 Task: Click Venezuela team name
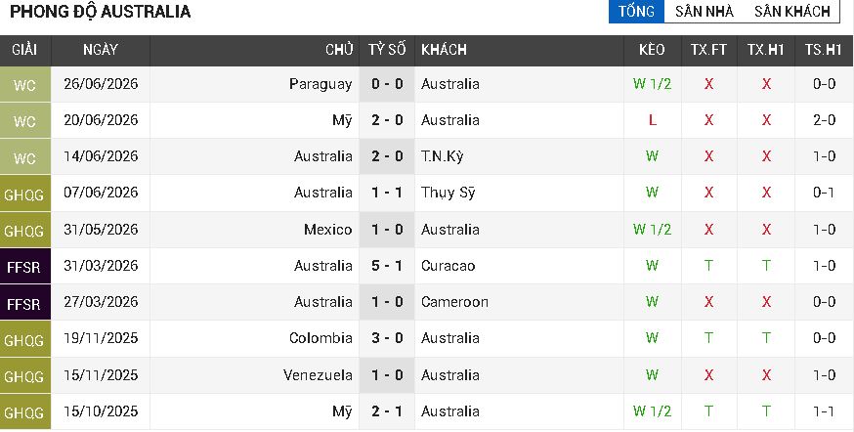pyautogui.click(x=318, y=374)
